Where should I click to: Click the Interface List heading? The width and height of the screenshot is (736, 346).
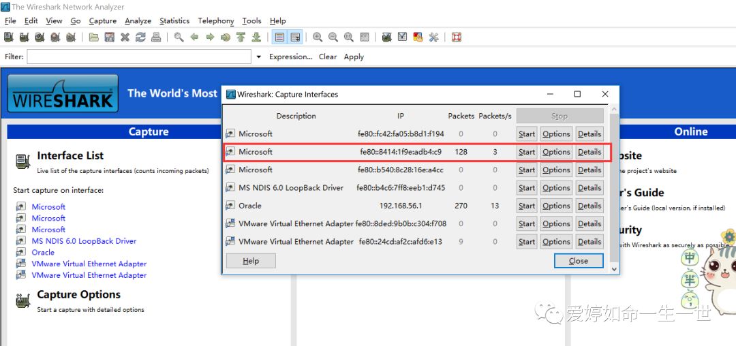pos(70,156)
